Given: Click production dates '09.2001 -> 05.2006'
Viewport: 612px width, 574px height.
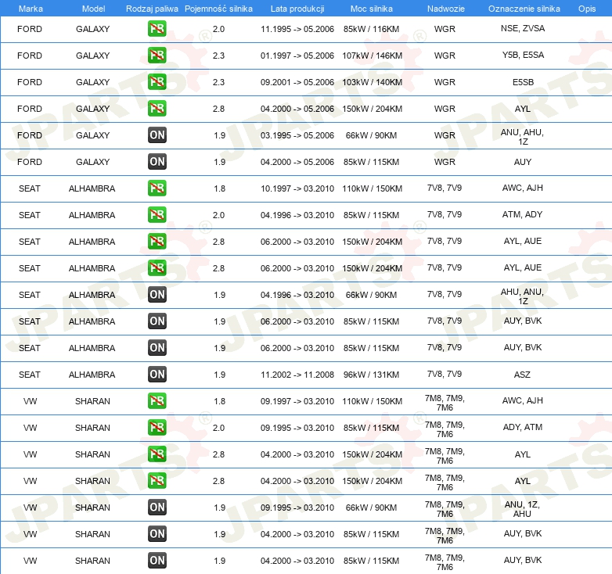Looking at the screenshot, I should (297, 82).
